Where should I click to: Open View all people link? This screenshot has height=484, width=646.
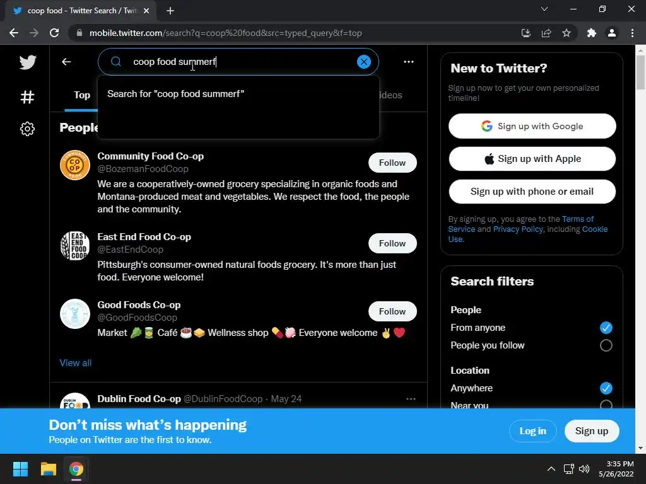(x=76, y=362)
